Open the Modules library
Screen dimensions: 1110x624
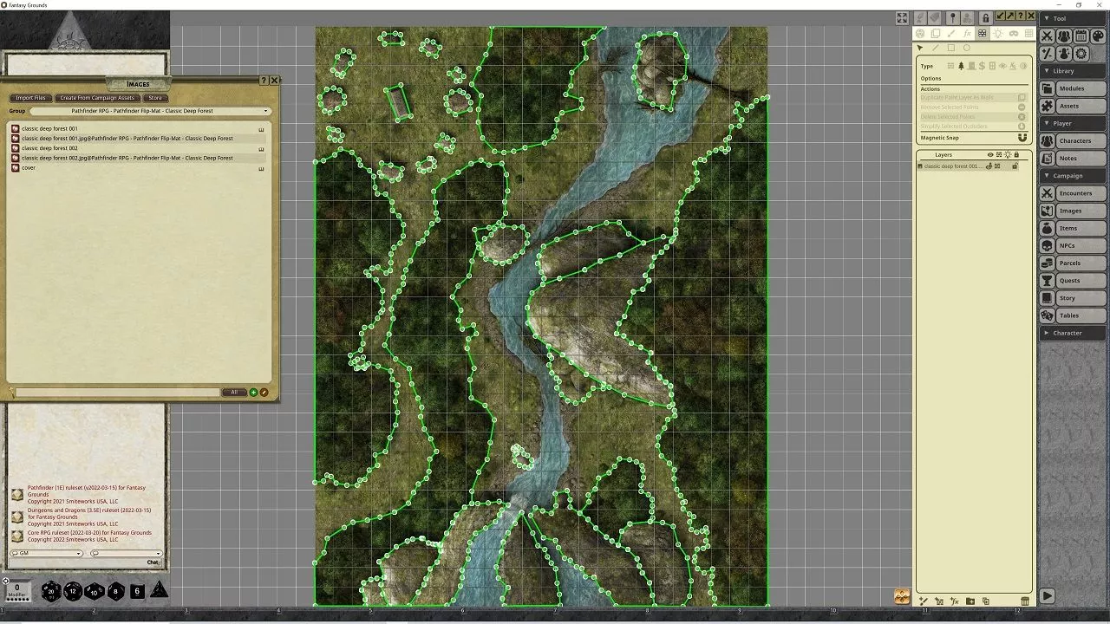click(1081, 88)
